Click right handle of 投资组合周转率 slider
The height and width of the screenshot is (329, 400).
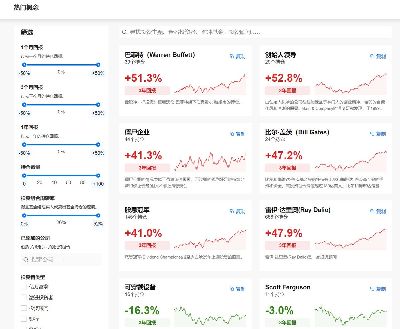98,215
